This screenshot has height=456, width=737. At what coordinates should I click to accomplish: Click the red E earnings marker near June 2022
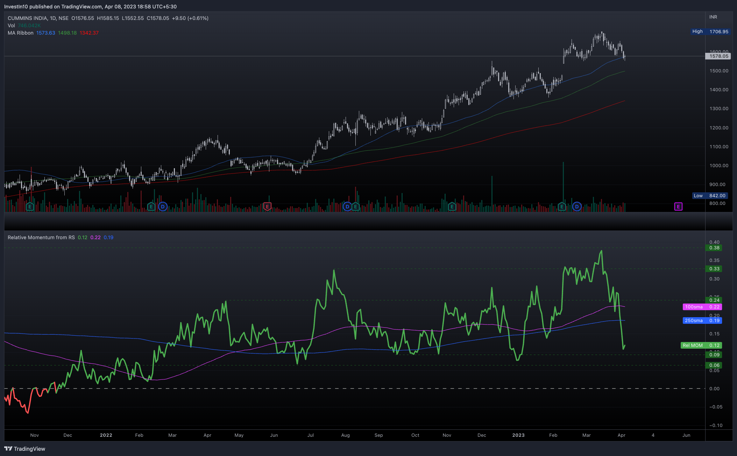(x=267, y=207)
